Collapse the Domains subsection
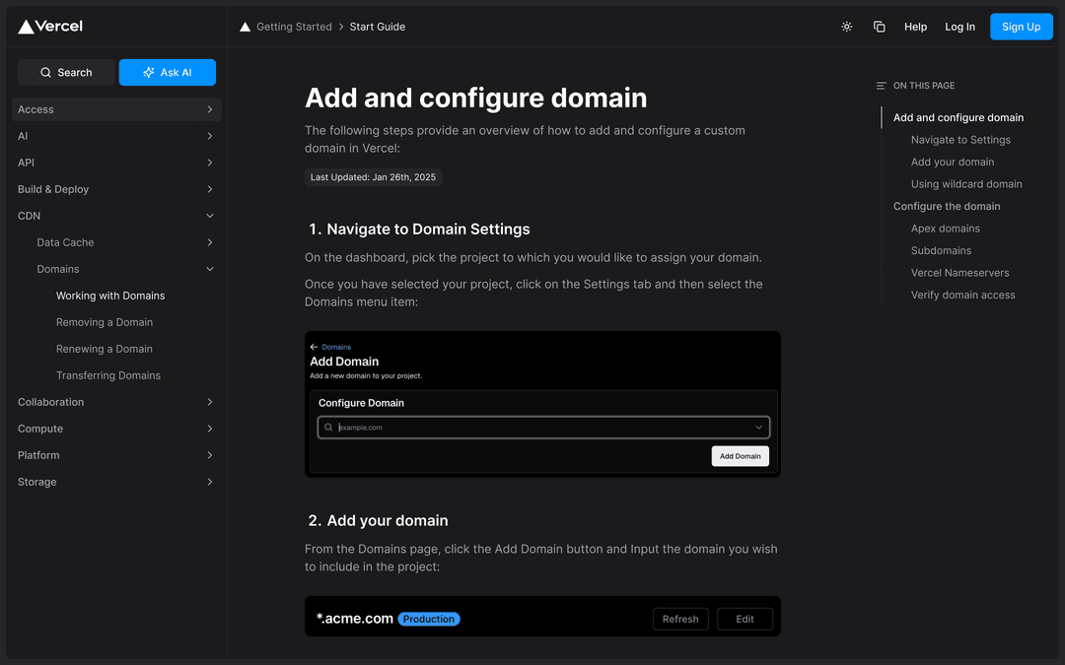The height and width of the screenshot is (665, 1065). [125, 269]
